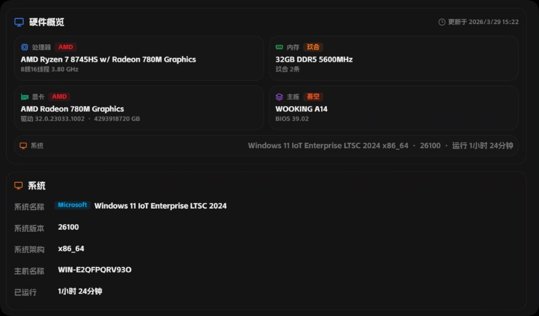
Task: Click the AMD Radeon 780M Graphics title
Action: click(x=72, y=109)
